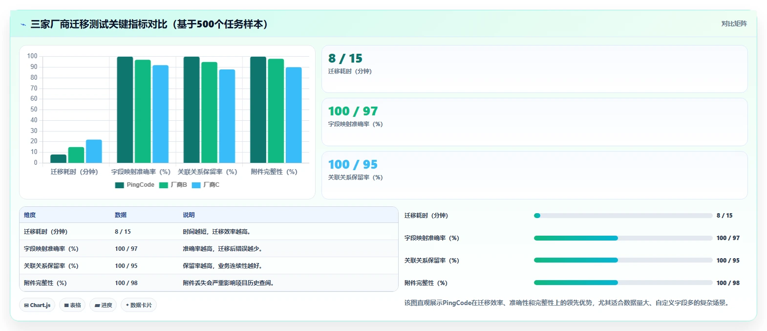Viewport: 767px width, 331px height.
Task: Click the 维度 table column header
Action: [x=30, y=215]
